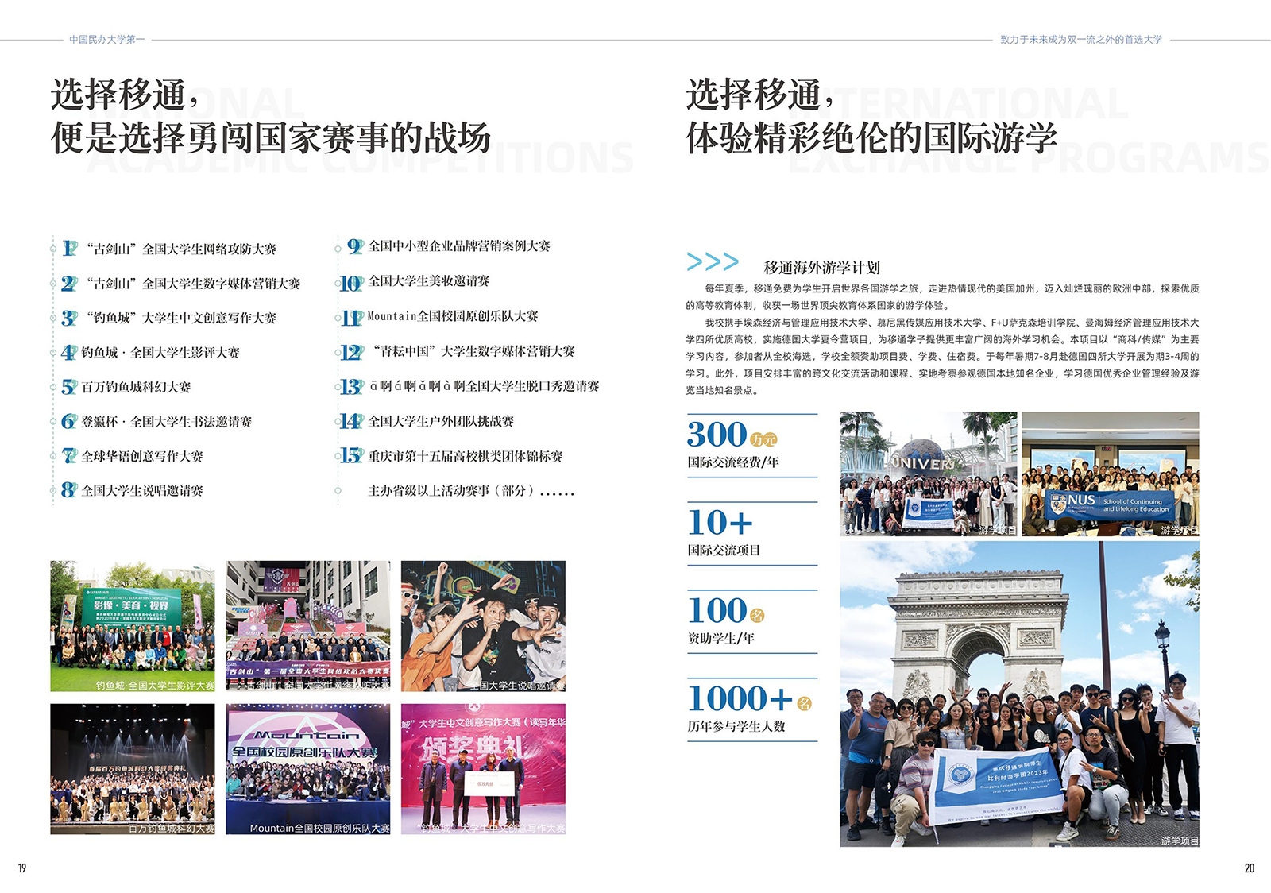Click the number 15 badge beside 高校棋类团体锦标赛

pos(351,456)
